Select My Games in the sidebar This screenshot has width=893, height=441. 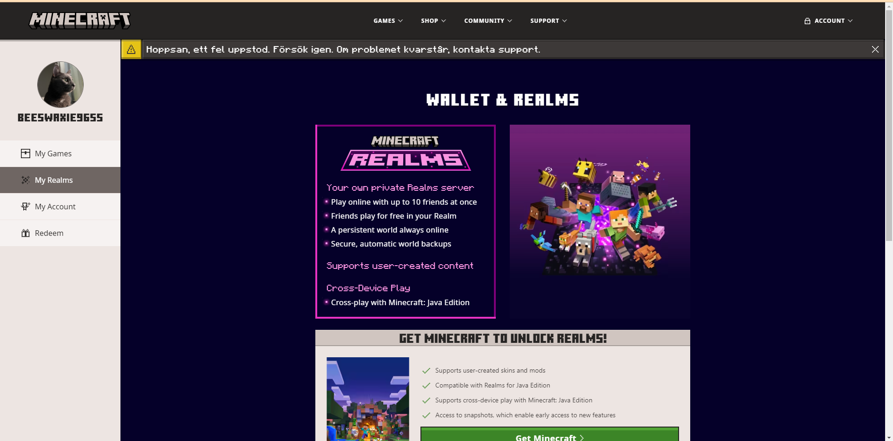tap(60, 154)
